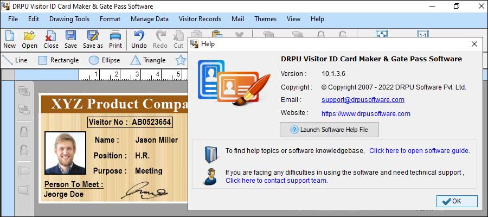This screenshot has height=217, width=488.
Task: Click the Jason Miller name value
Action: coord(157,140)
